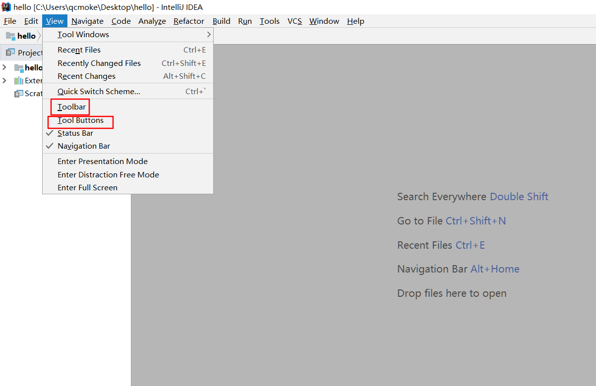Screen dimensions: 596x386
Task: Click the hello folder icon in the navigation bar
Action: [10, 36]
